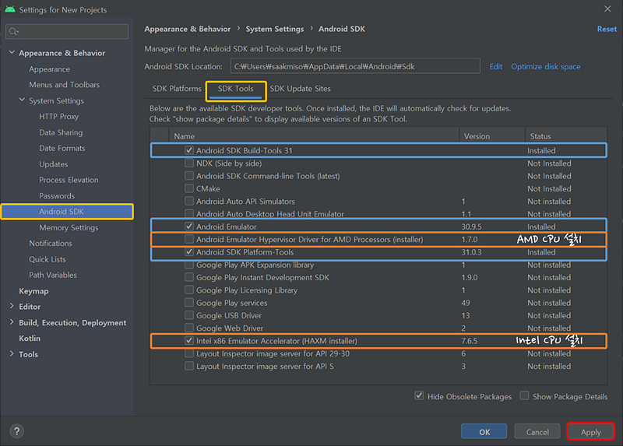Open Menus and Toolbars settings
The image size is (623, 446).
pyautogui.click(x=65, y=85)
